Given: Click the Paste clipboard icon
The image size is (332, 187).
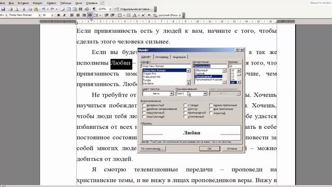Looking at the screenshot, I should pos(36,9).
